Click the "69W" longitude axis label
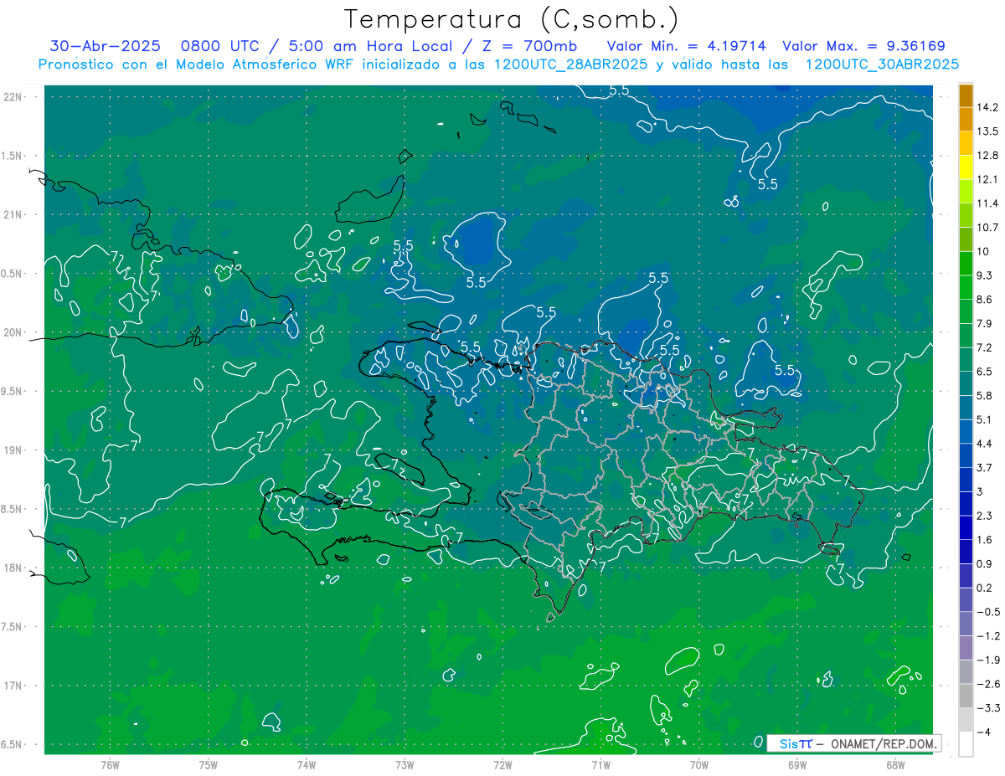1005x776 pixels. click(x=797, y=764)
